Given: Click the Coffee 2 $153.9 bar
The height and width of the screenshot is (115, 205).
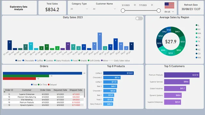Looking at the screenshot, I should (x=119, y=73).
